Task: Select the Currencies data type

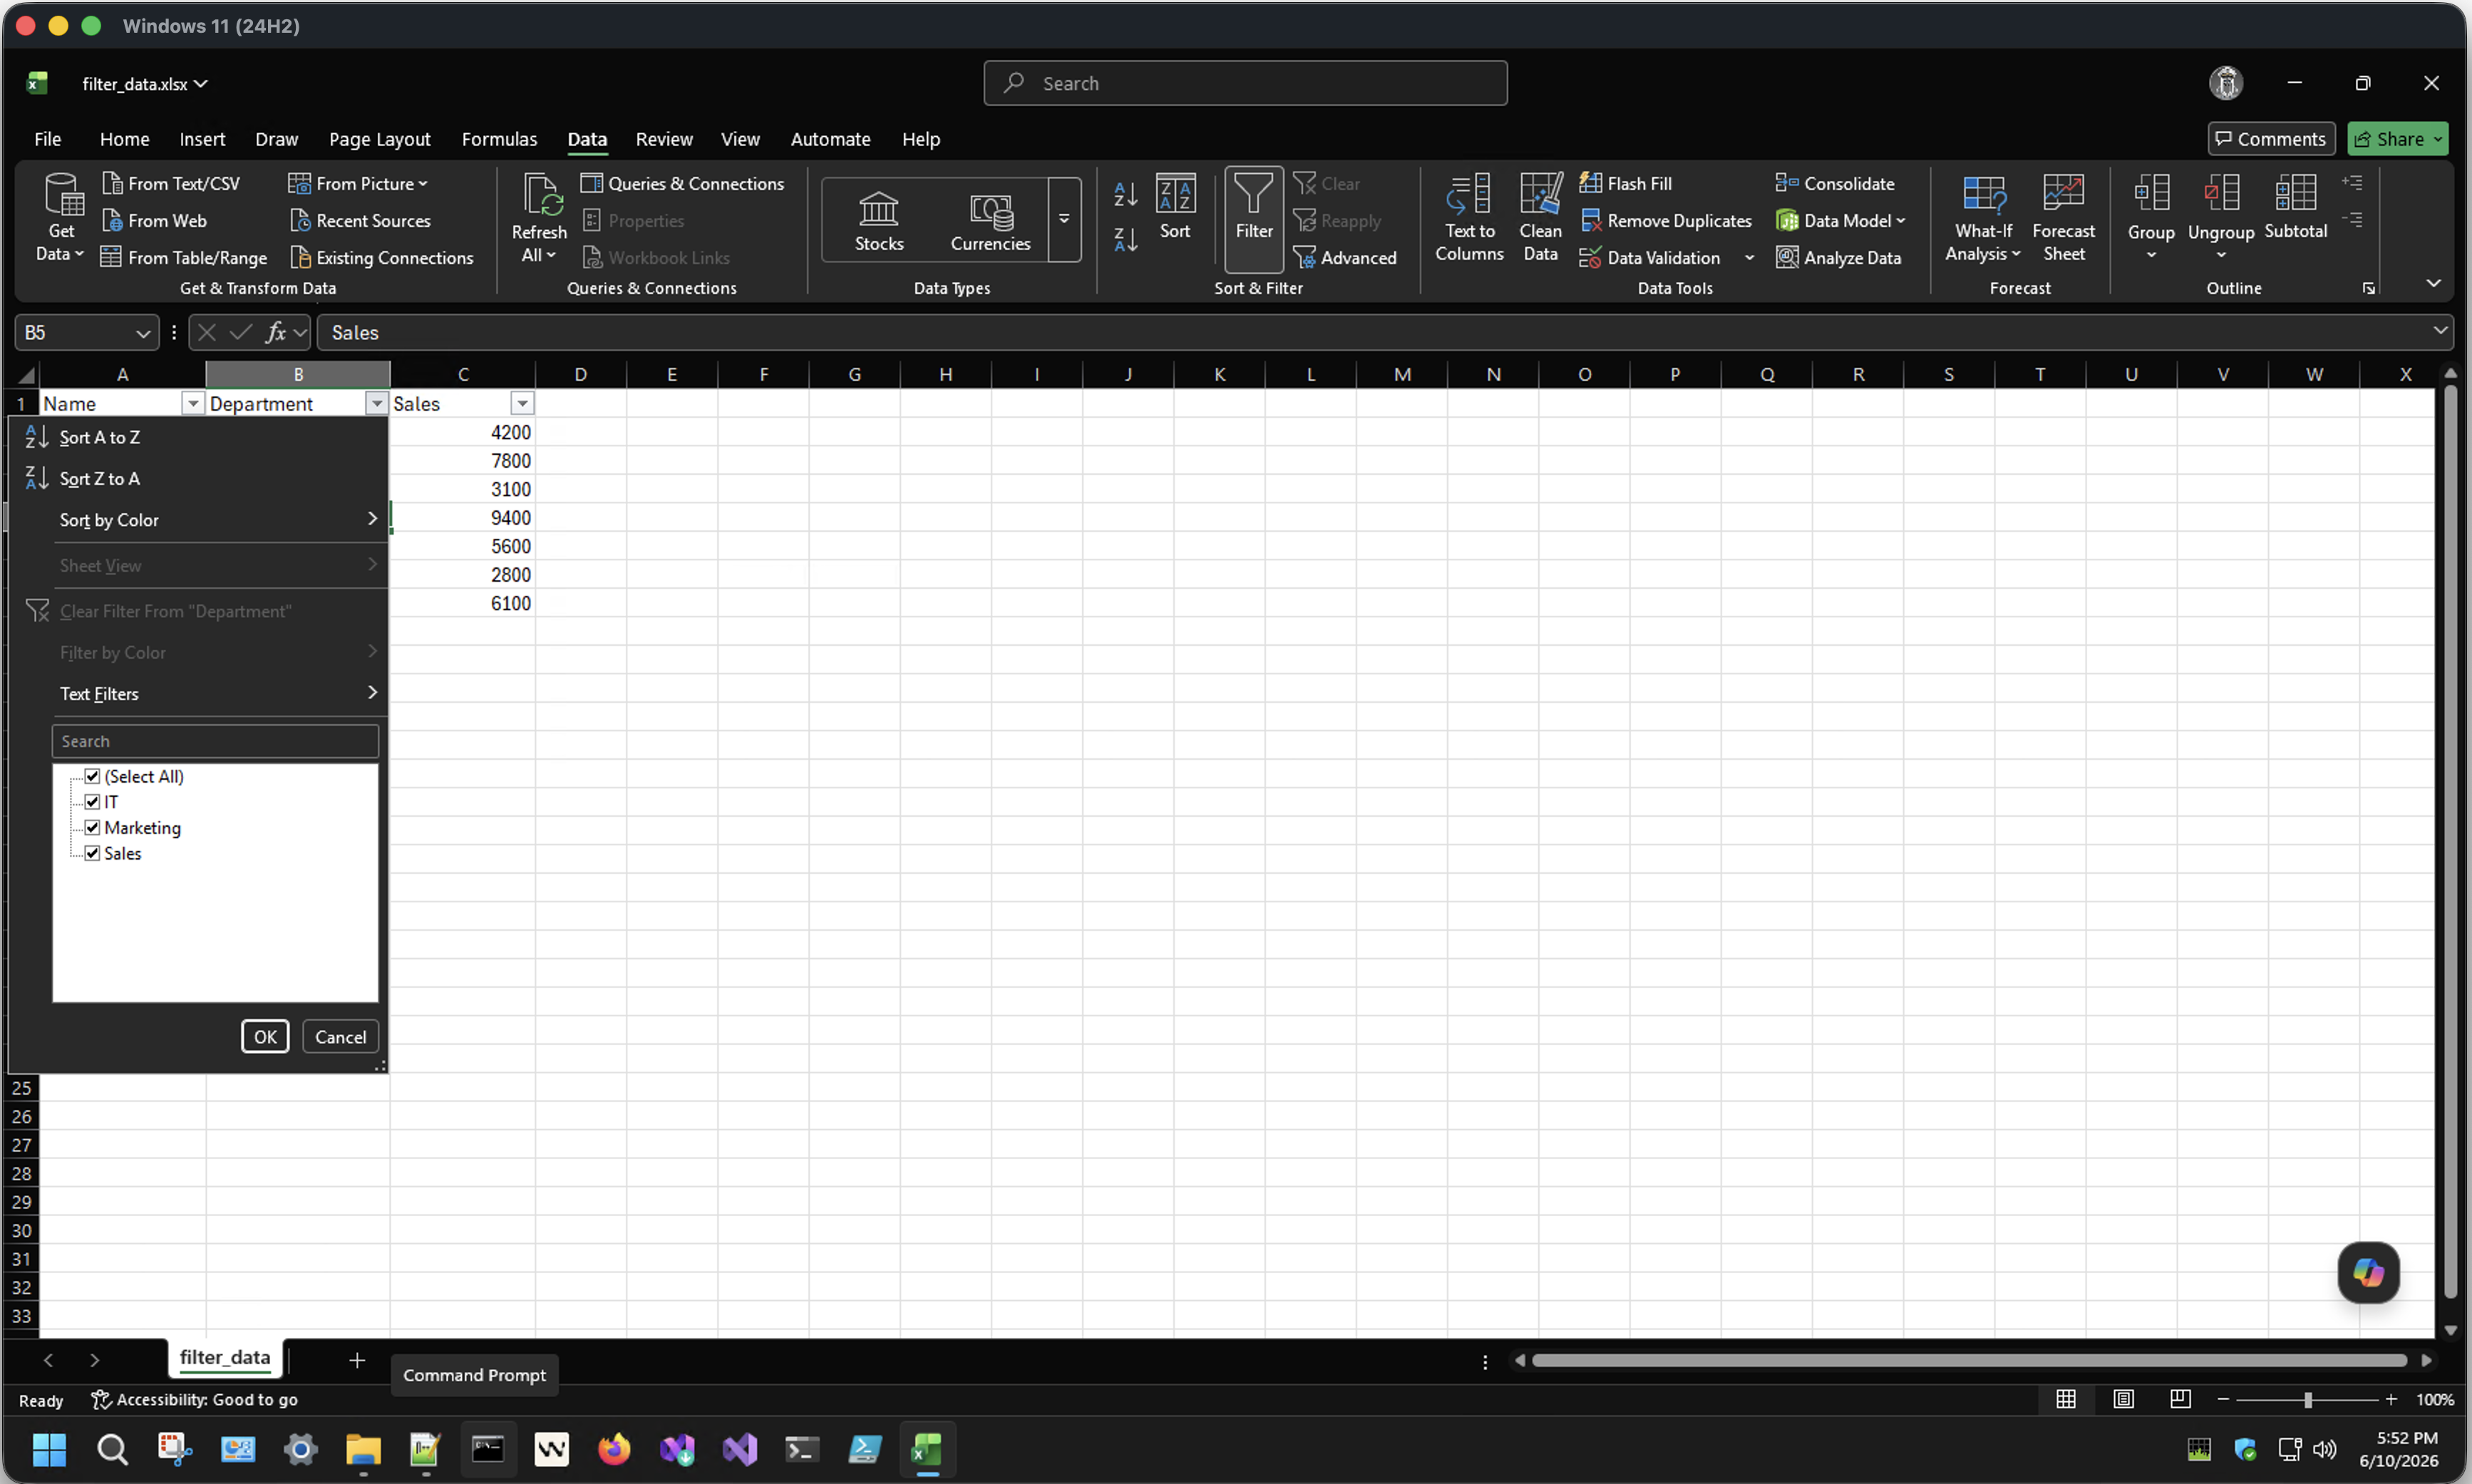Action: tap(990, 220)
